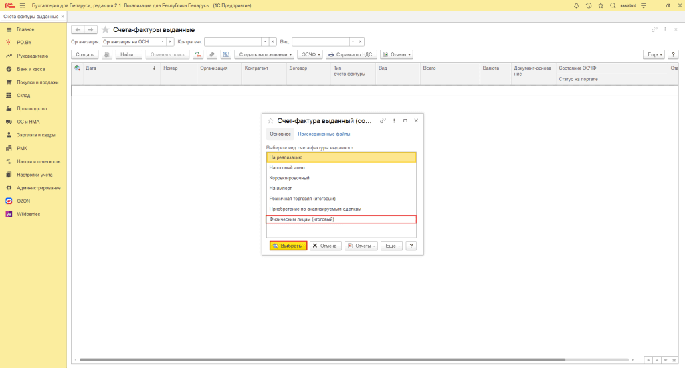Open the history clock icon in title bar

pos(589,5)
